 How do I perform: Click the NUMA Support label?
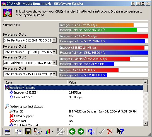[x=24, y=116]
